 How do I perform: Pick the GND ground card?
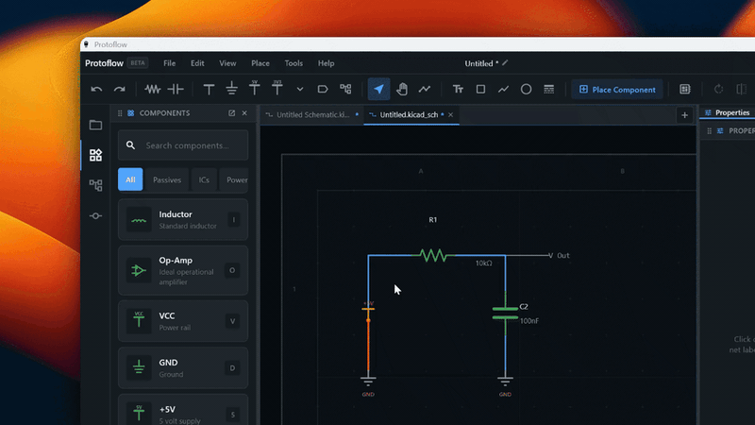(x=183, y=367)
